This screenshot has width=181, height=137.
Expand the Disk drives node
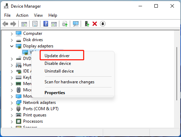pos(12,40)
